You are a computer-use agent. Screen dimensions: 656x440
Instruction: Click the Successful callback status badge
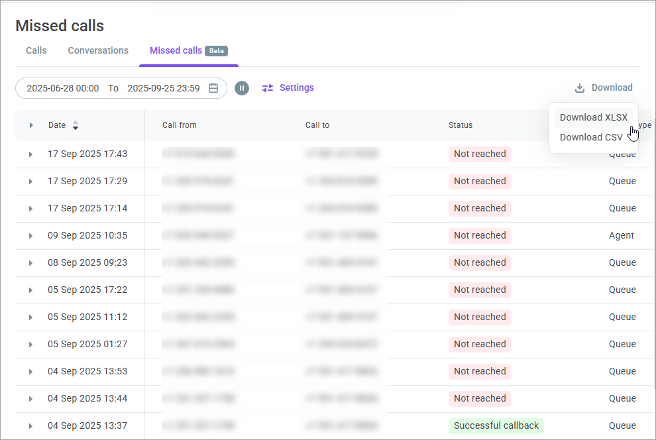click(496, 425)
